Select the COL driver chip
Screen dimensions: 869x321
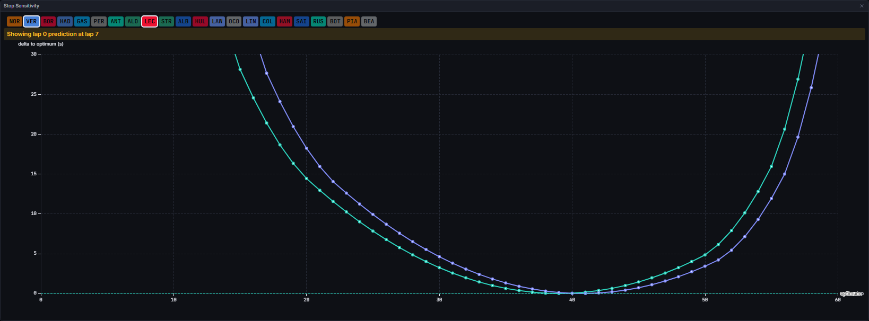267,22
